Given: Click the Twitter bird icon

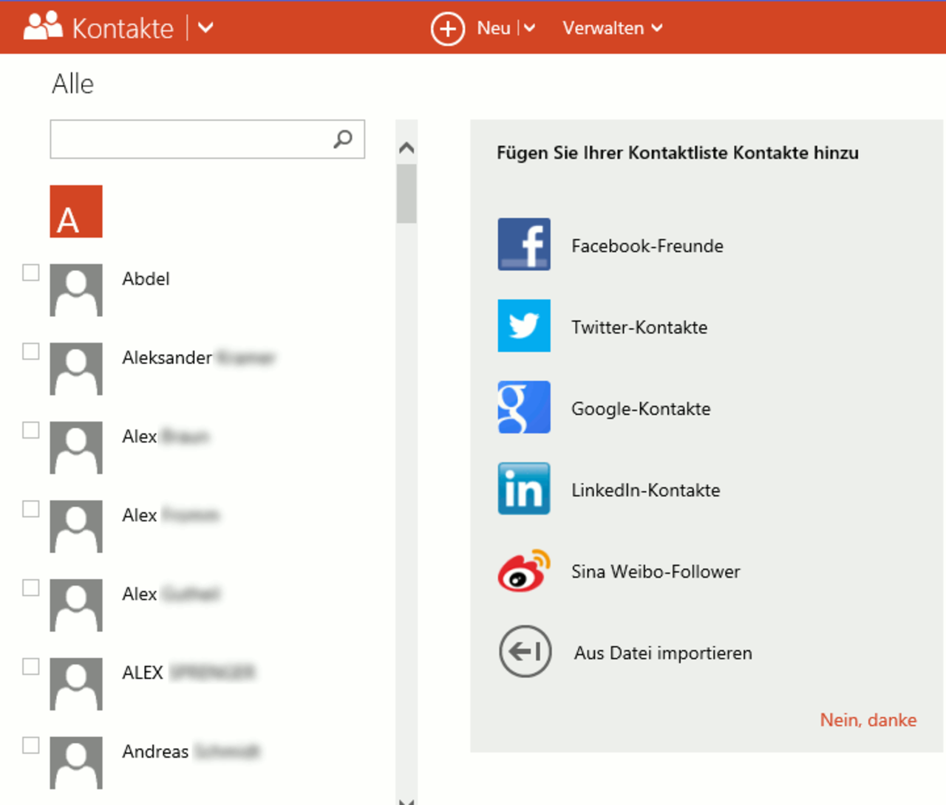Looking at the screenshot, I should point(524,326).
